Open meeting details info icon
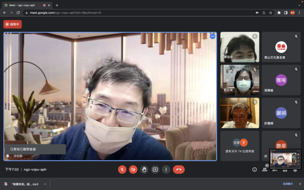The height and width of the screenshot is (190, 304). coord(254,170)
